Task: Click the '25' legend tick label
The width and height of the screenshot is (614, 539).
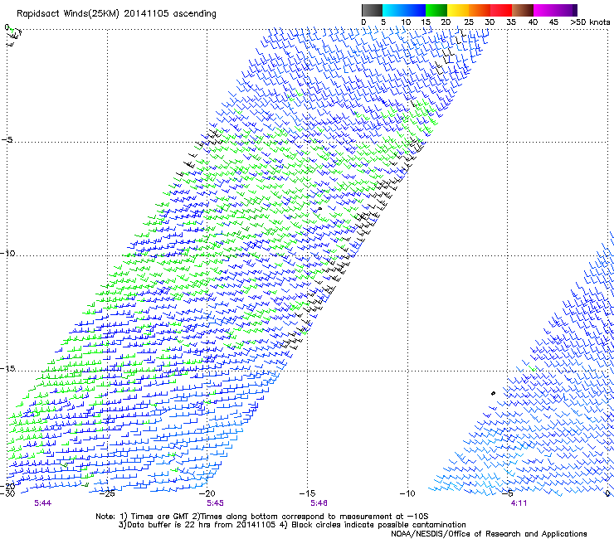Action: pyautogui.click(x=468, y=22)
